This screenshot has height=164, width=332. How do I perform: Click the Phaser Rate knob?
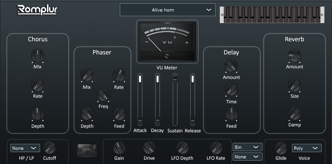pyautogui.click(x=119, y=75)
